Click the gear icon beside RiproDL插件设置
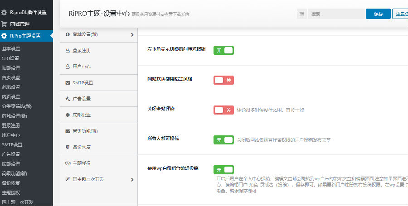The width and height of the screenshot is (408, 206). [x=4, y=13]
